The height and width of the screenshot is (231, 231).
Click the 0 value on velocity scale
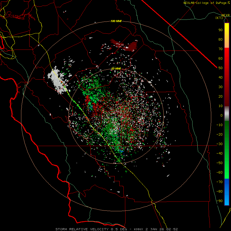click(x=222, y=115)
